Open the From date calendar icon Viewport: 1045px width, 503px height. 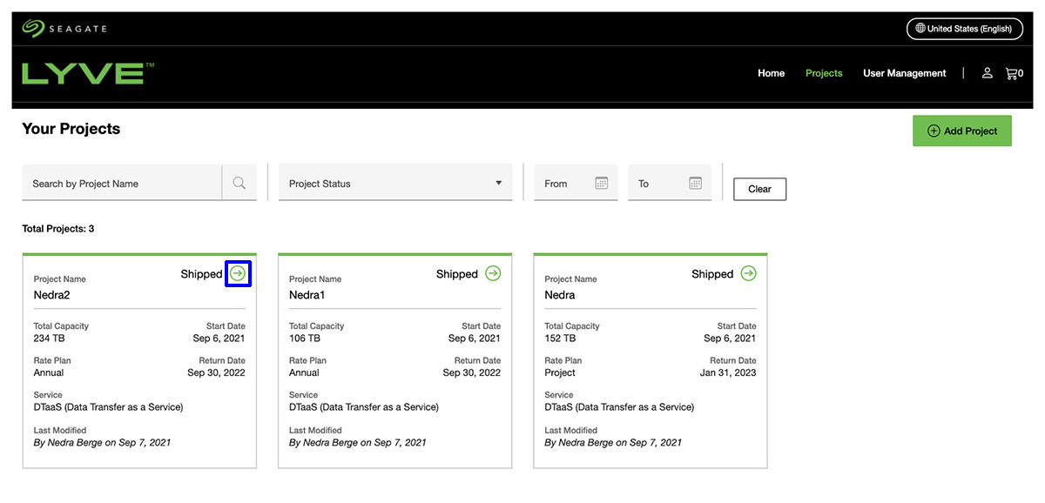601,183
